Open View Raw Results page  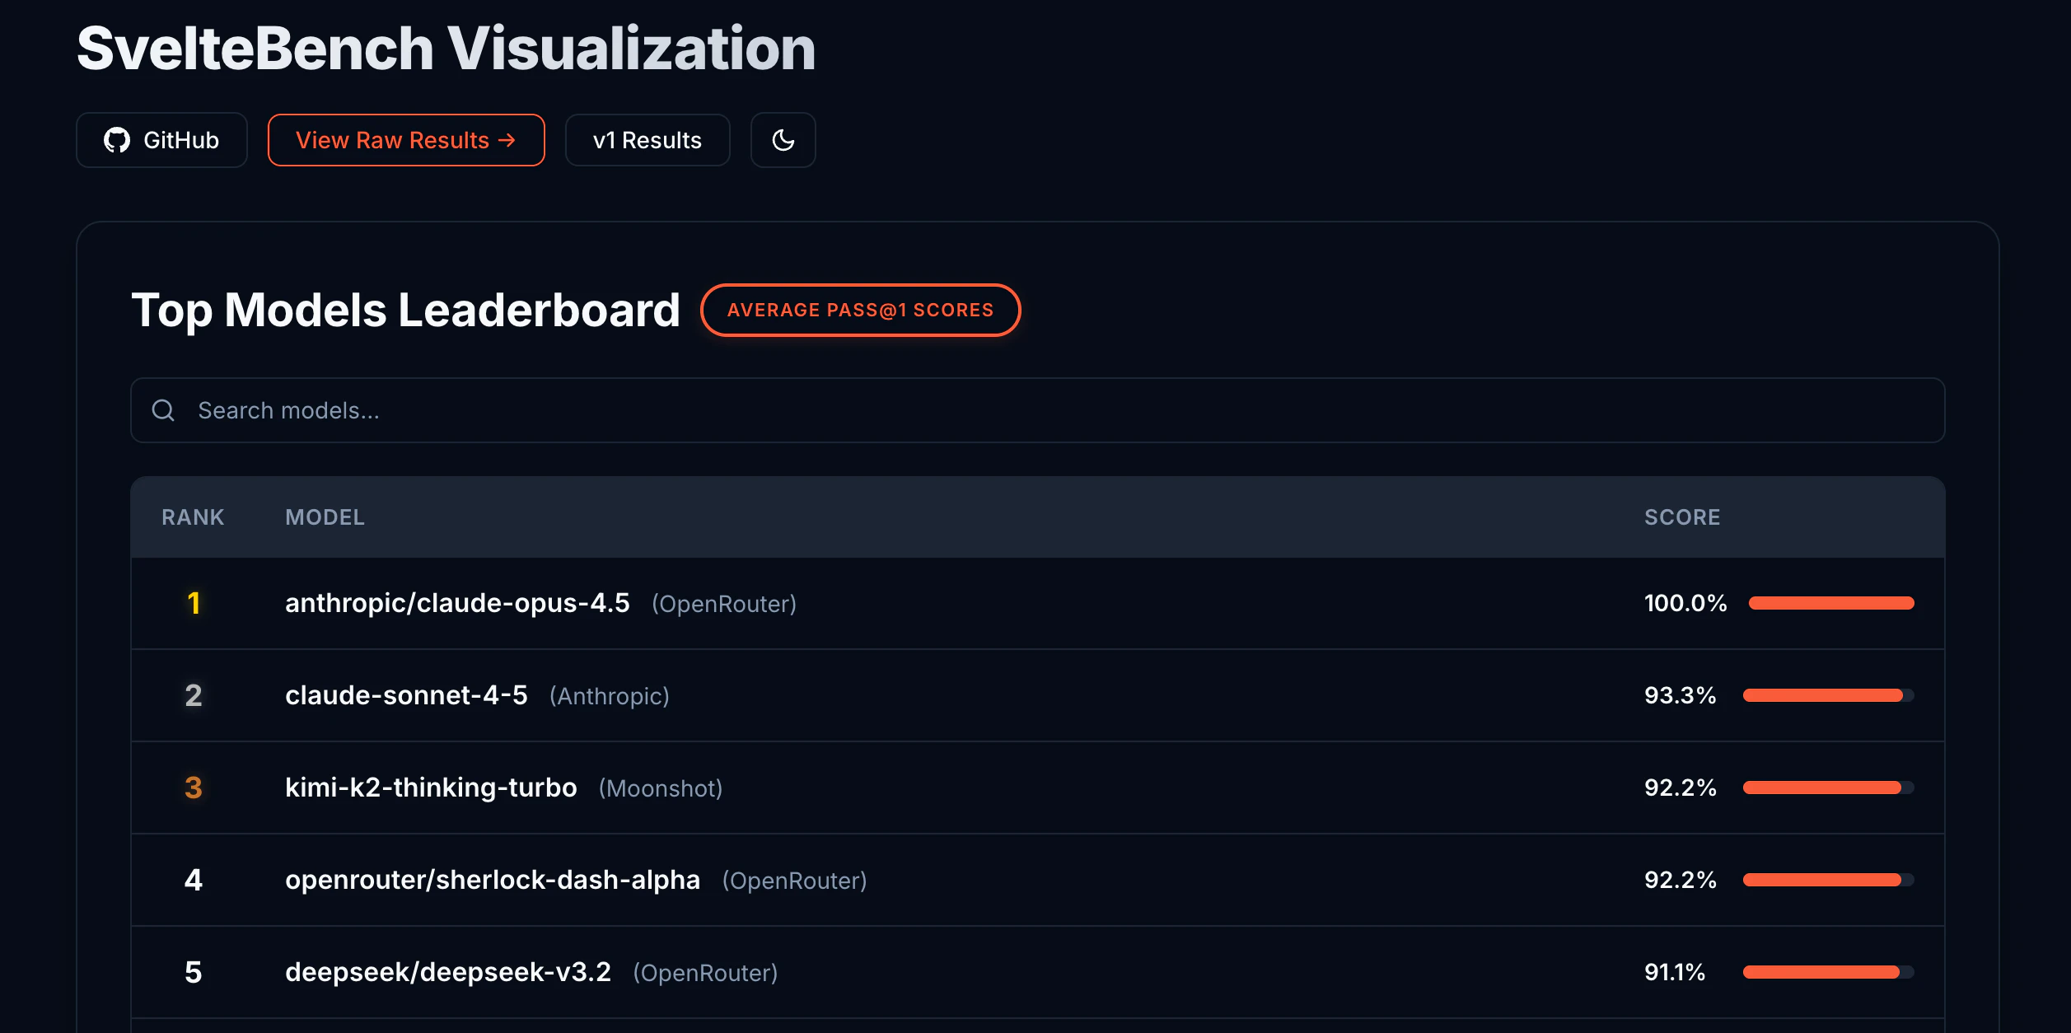coord(406,140)
